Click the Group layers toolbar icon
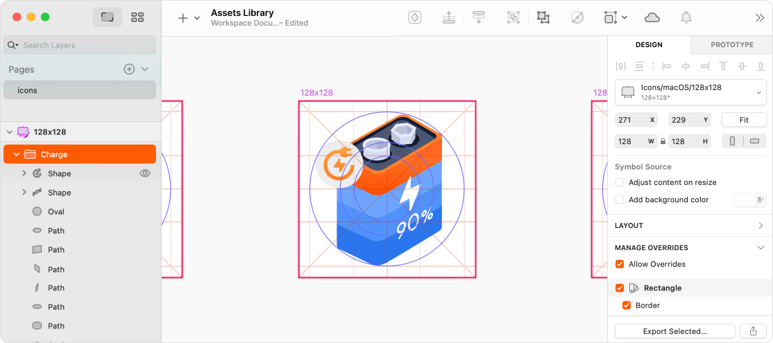 click(513, 18)
